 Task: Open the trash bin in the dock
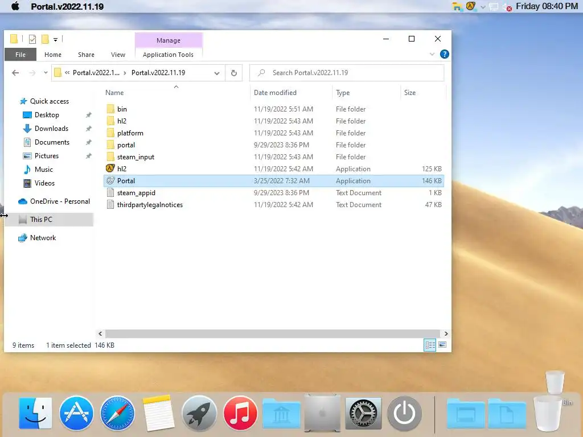click(548, 414)
